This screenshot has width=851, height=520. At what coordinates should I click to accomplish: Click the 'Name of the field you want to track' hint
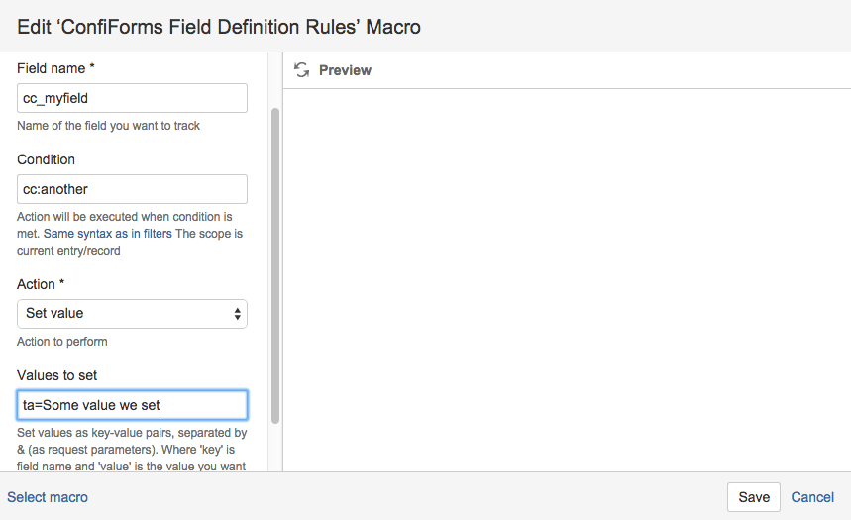point(109,126)
